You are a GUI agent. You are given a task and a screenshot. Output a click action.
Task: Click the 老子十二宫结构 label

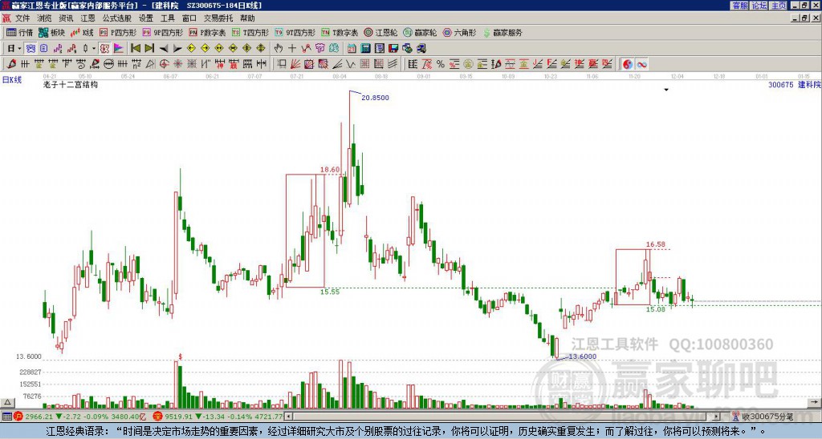click(x=71, y=84)
